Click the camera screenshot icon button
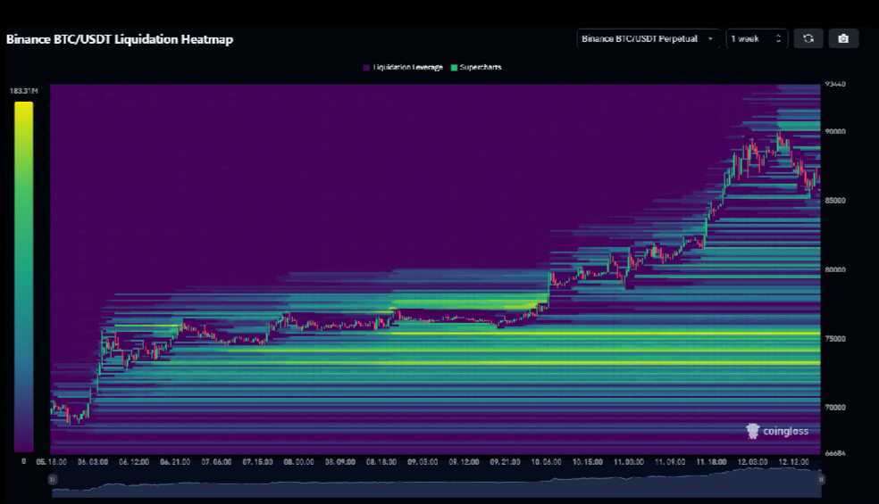The width and height of the screenshot is (879, 504). pyautogui.click(x=843, y=38)
